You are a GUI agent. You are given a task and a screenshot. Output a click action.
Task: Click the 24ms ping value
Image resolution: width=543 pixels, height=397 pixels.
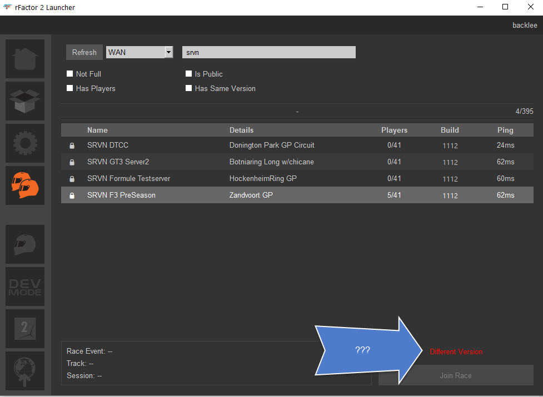pos(505,145)
